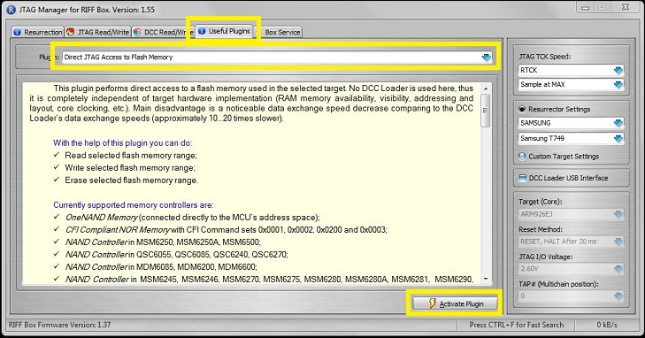The image size is (645, 338).
Task: Switch to the Resurrection tab
Action: click(x=37, y=32)
